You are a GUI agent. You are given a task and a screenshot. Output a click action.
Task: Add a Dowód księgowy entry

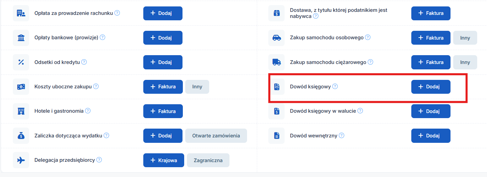click(x=431, y=87)
